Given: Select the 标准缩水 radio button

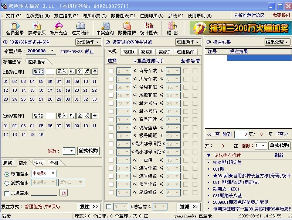Looking at the screenshot, I should [7, 174].
